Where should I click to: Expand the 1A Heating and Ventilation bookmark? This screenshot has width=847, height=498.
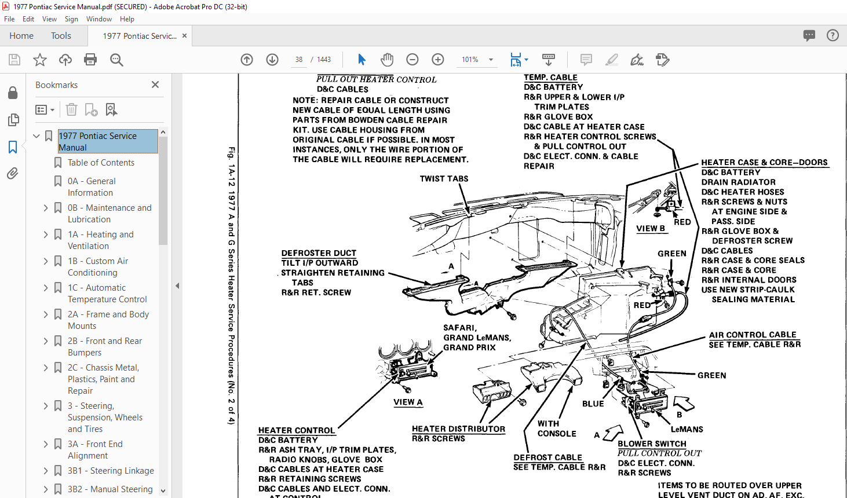click(46, 235)
